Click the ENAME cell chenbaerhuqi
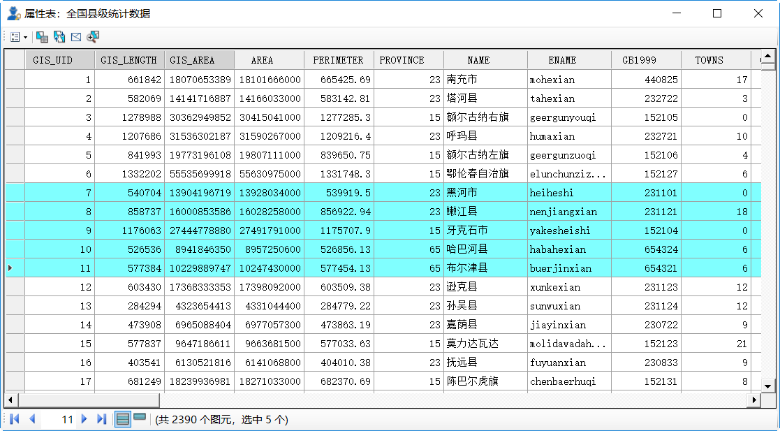This screenshot has width=780, height=431. tap(570, 381)
